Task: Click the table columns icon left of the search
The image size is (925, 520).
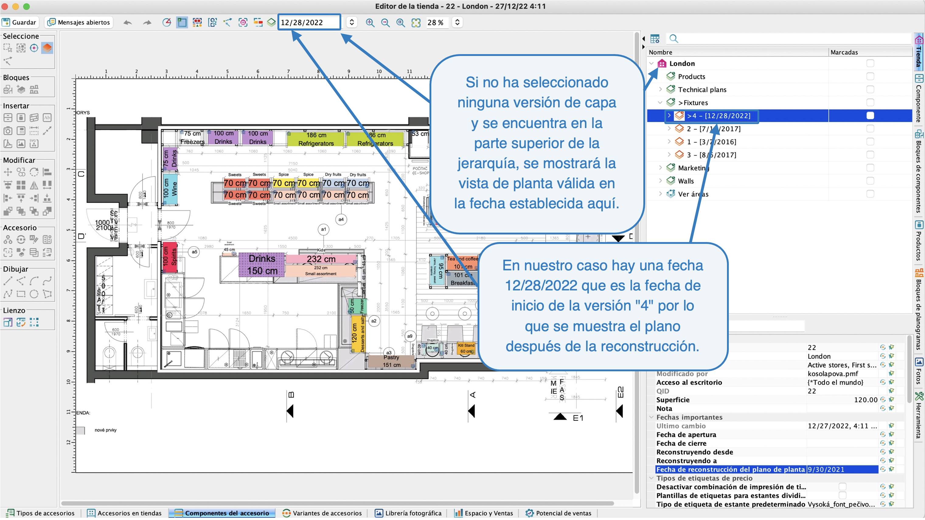Action: click(655, 38)
